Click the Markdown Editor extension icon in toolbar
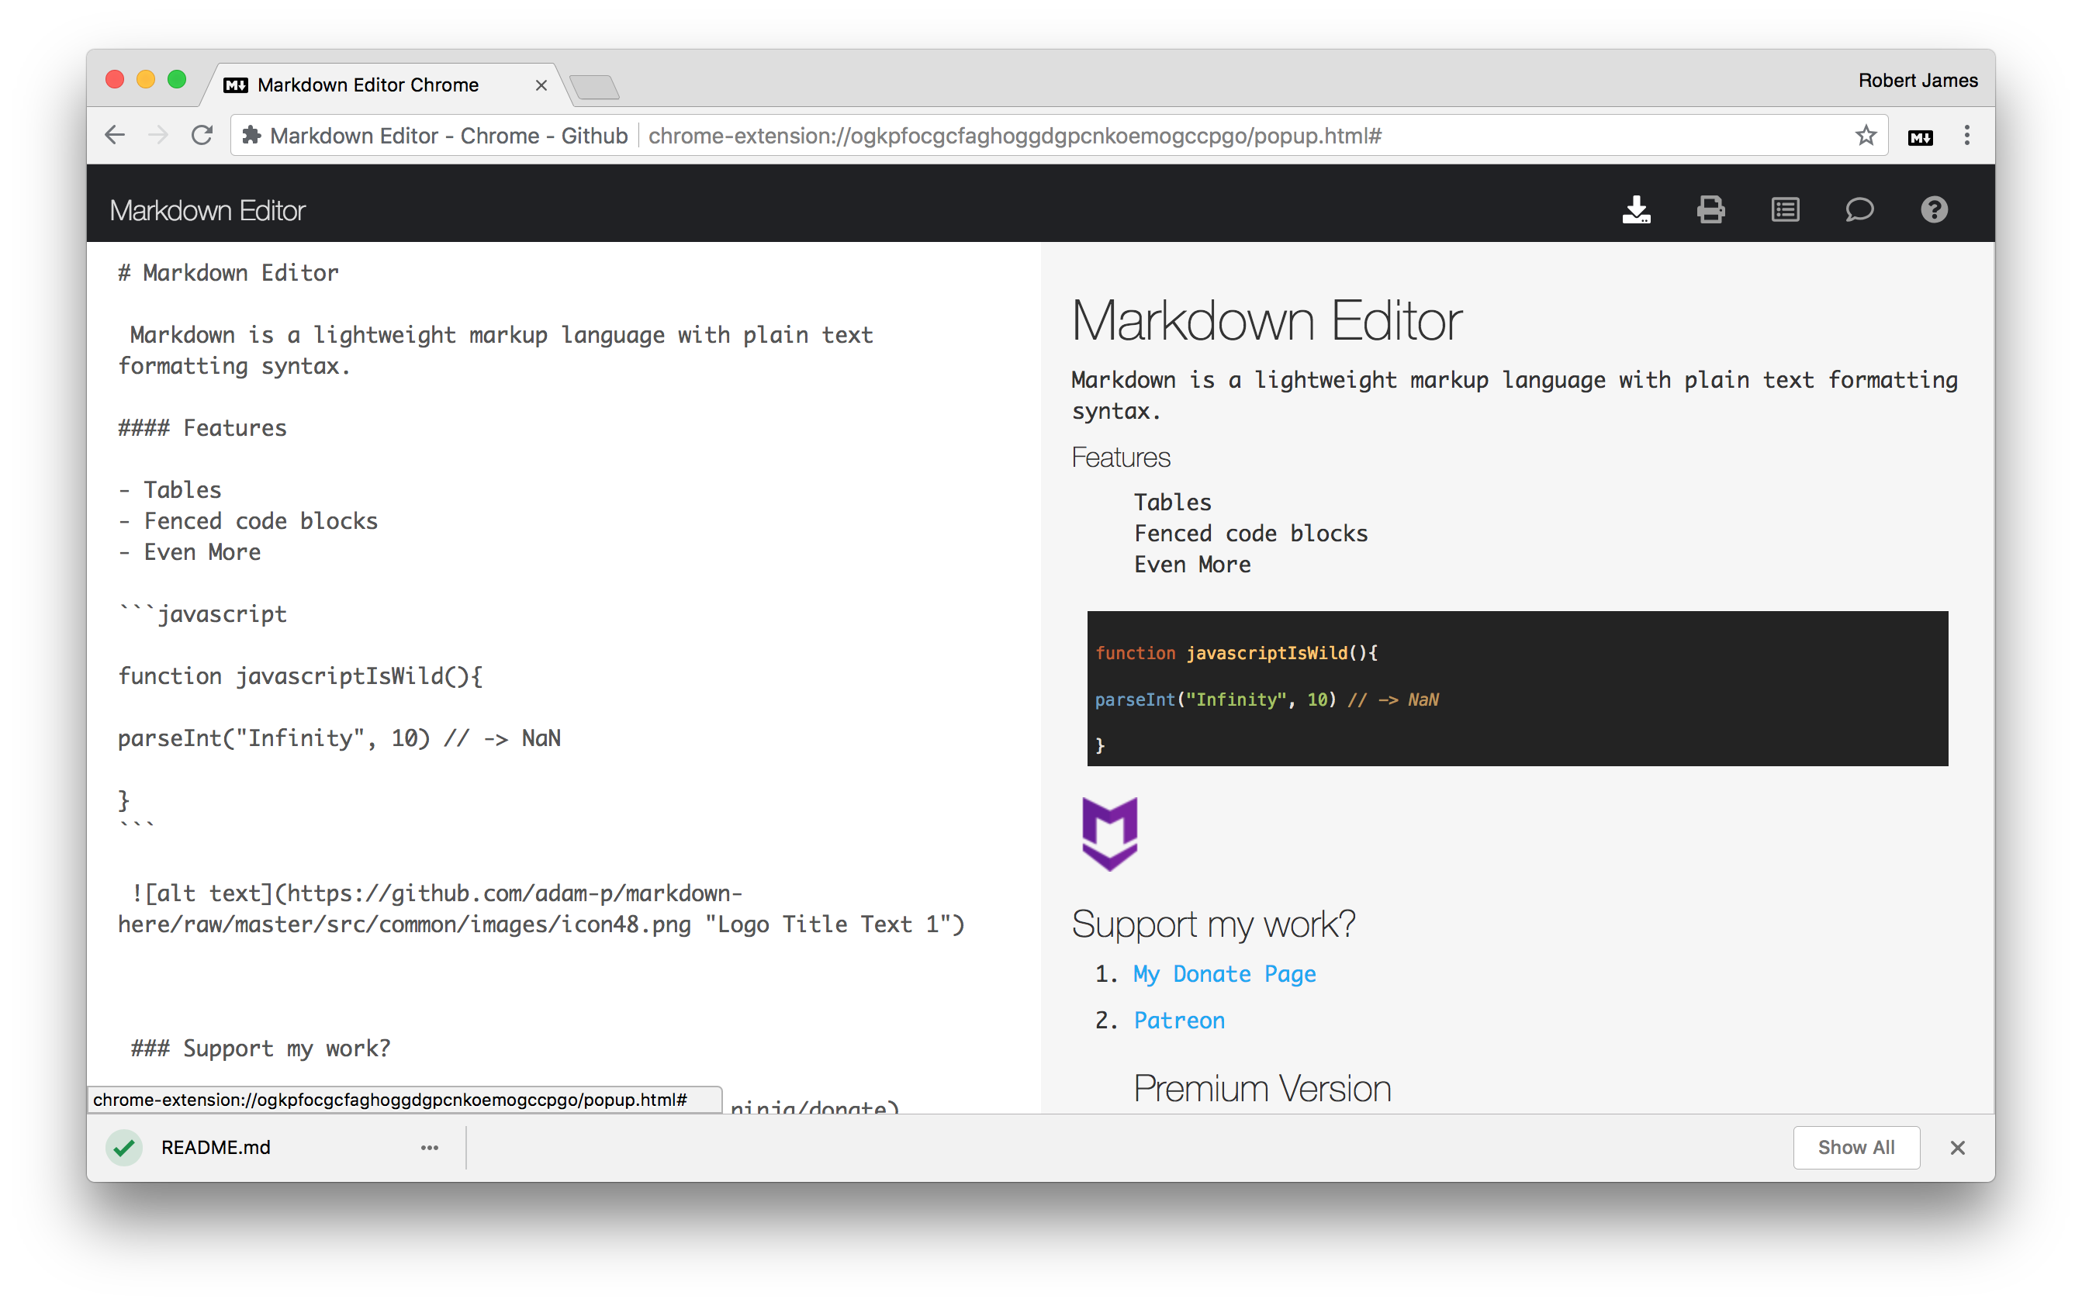The image size is (2082, 1306). (1920, 136)
